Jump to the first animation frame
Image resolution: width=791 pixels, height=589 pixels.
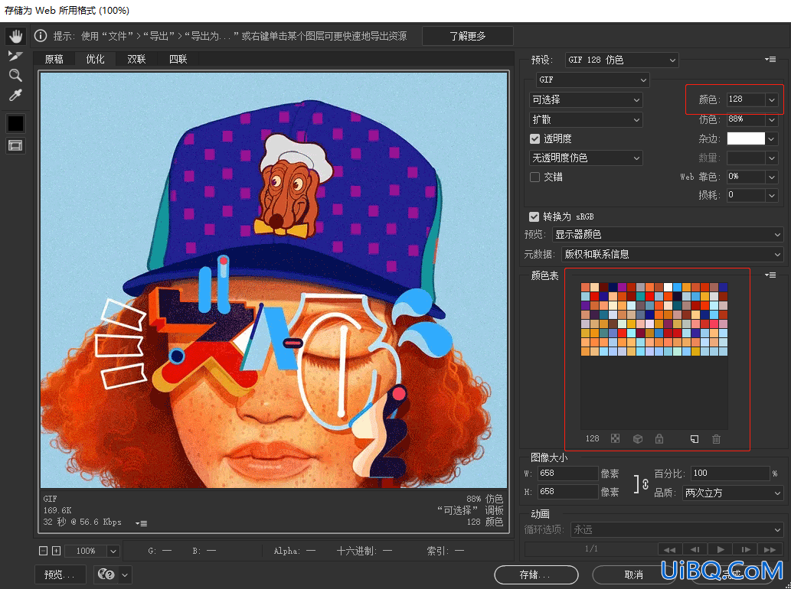point(670,549)
